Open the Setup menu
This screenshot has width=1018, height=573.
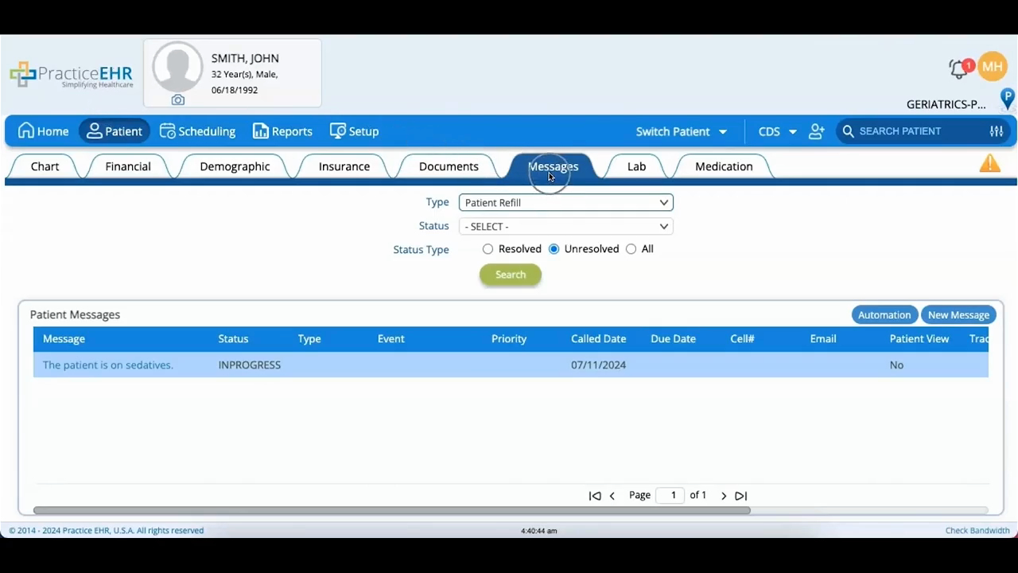355,131
